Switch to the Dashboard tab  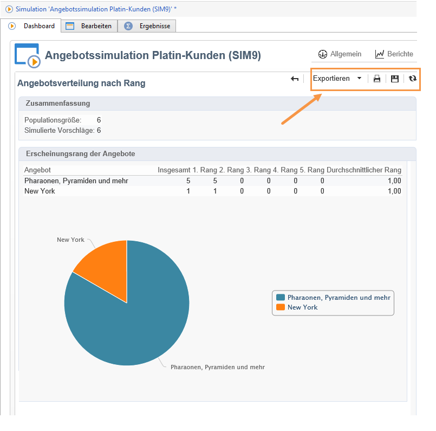(31, 26)
